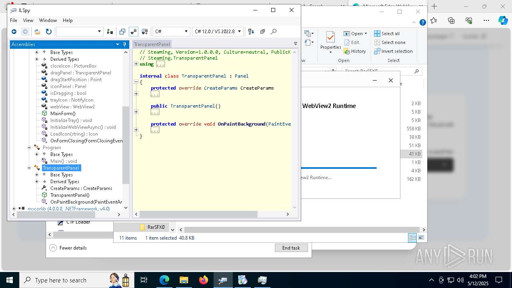Click the Explorer help question mark icon
Viewport: 512px width, 288px height.
423,23
